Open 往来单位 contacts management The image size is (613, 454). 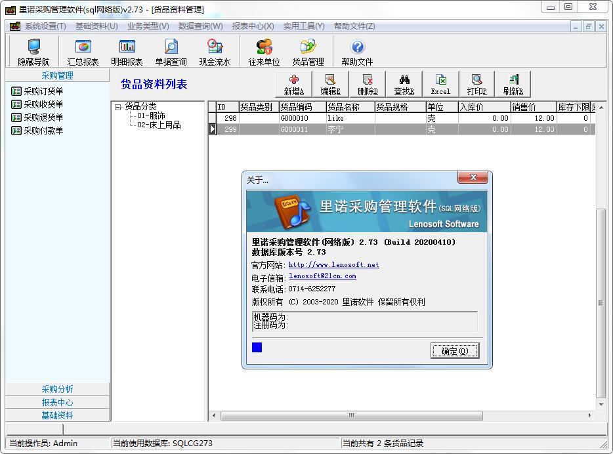point(264,52)
